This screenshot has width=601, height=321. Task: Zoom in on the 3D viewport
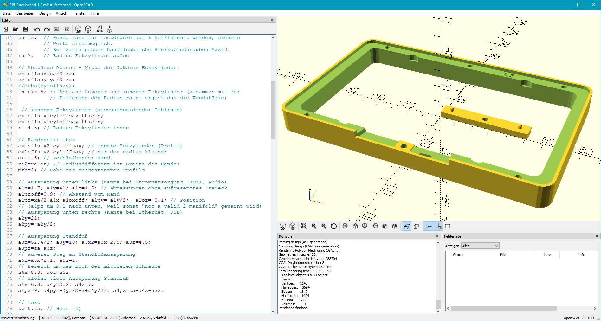click(314, 226)
